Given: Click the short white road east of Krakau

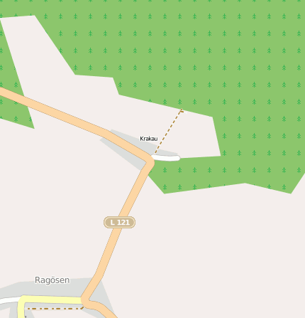Looking at the screenshot, I should click(x=166, y=158).
